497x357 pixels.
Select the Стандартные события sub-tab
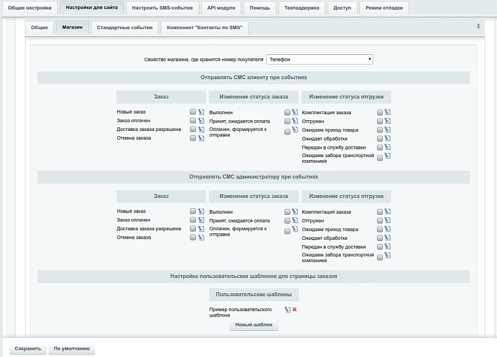pyautogui.click(x=124, y=27)
